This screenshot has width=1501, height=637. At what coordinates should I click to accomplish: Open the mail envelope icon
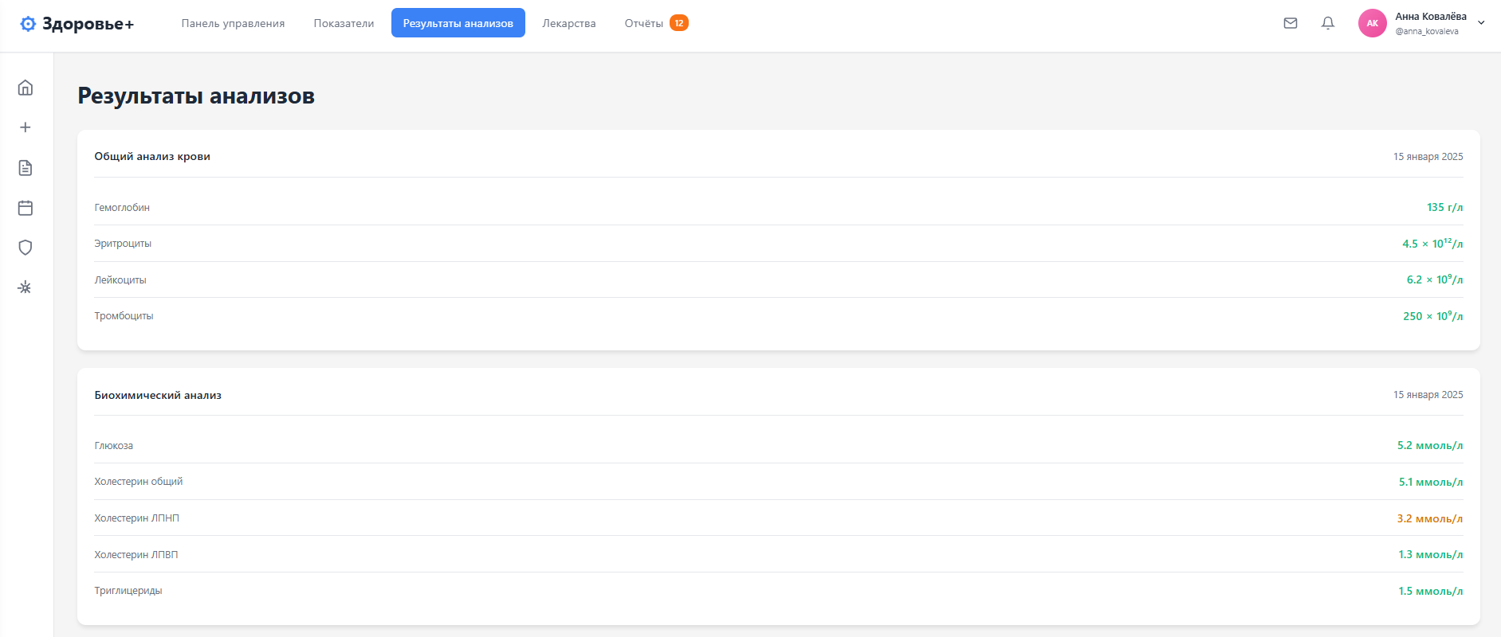coord(1291,23)
